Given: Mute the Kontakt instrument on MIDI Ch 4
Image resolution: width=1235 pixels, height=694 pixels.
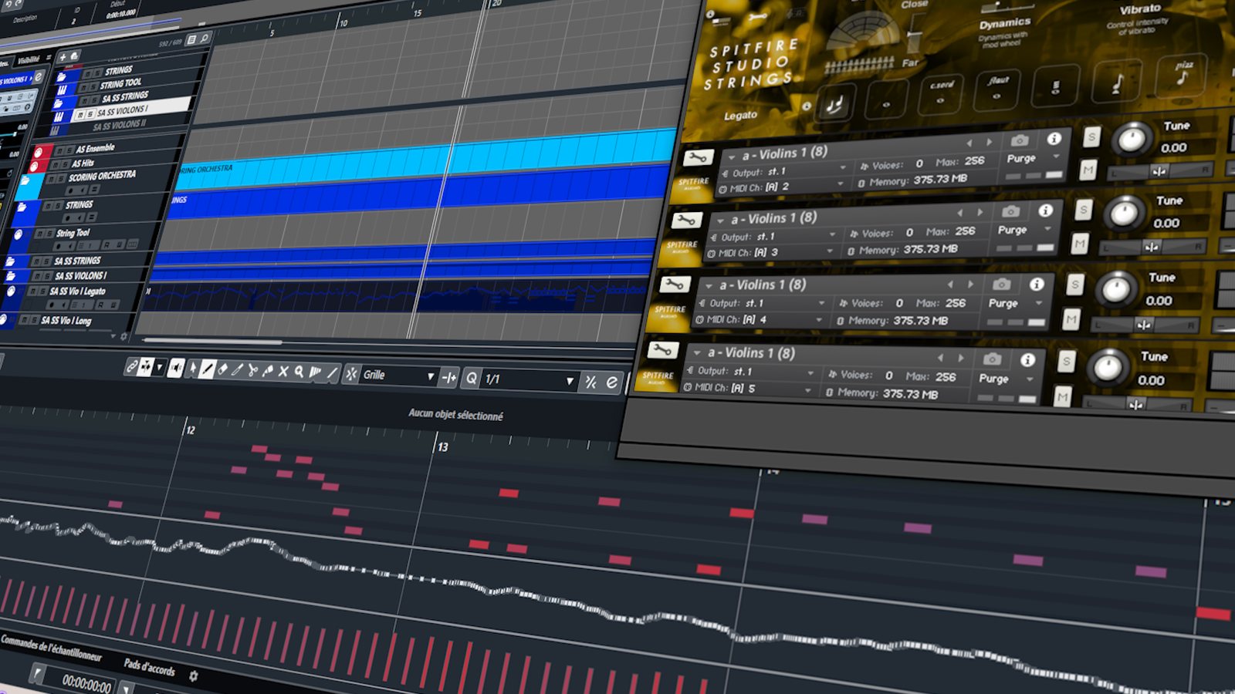Looking at the screenshot, I should (x=1071, y=319).
